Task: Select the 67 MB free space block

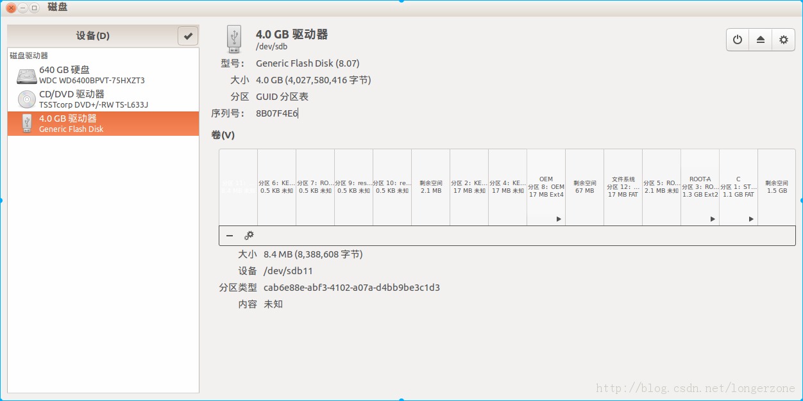Action: [x=585, y=187]
